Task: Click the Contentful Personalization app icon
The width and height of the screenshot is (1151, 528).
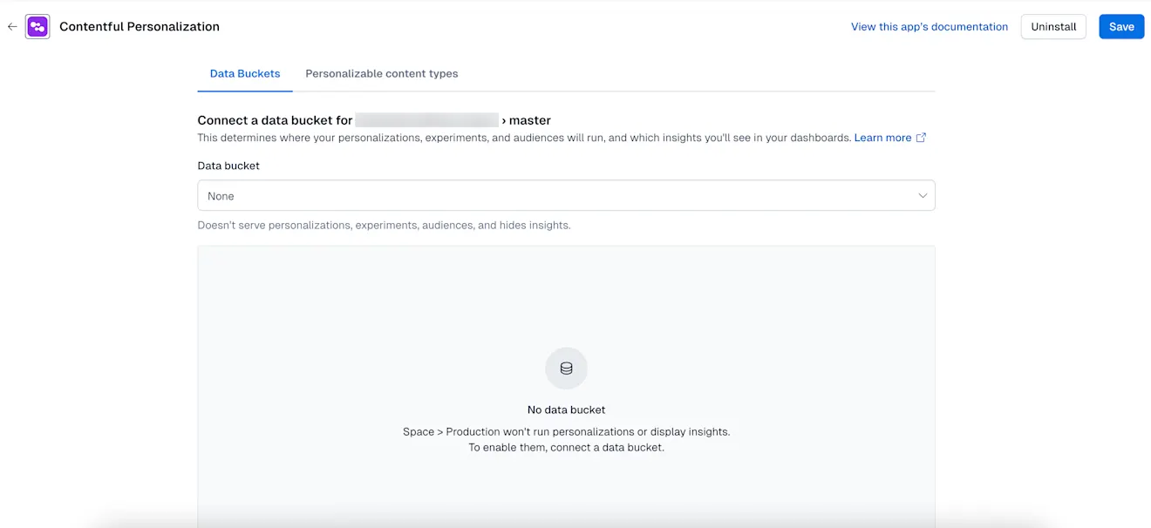Action: 37,26
